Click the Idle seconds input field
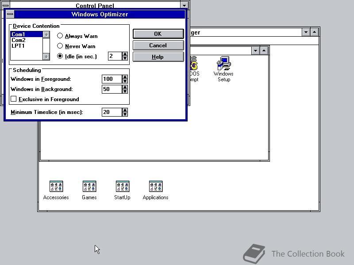354x265 pixels. [115, 56]
